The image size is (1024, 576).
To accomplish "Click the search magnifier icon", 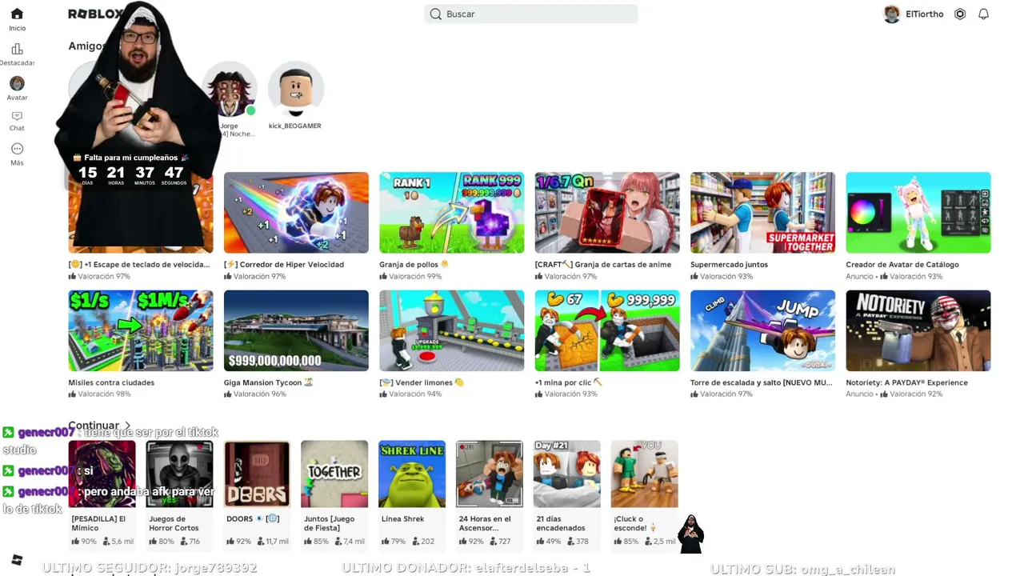I will tap(435, 14).
